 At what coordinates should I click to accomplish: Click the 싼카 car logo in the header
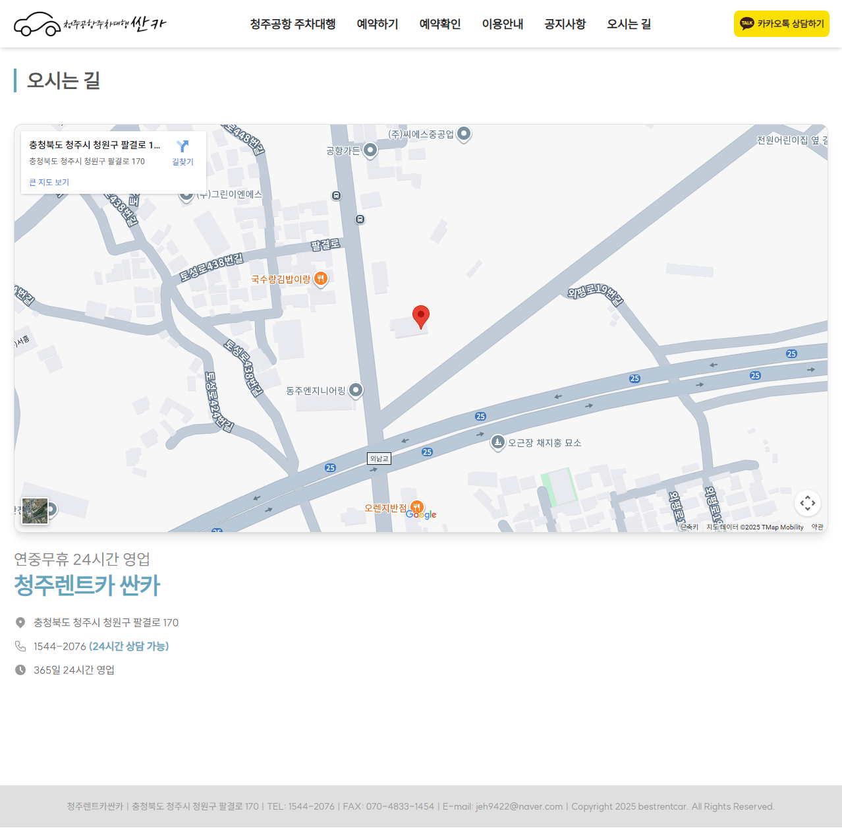tap(90, 24)
